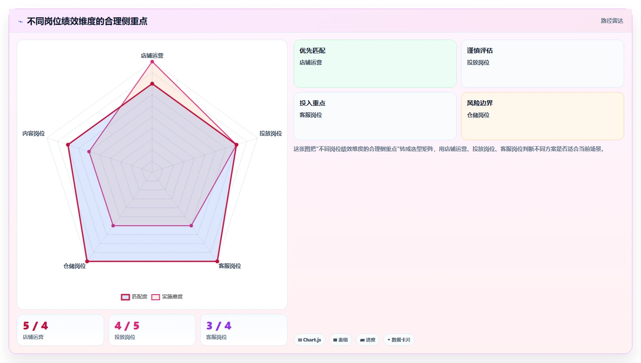Click the 匹配度 data point on the 店铺运营 axis
This screenshot has height=363, width=641.
[x=152, y=83]
